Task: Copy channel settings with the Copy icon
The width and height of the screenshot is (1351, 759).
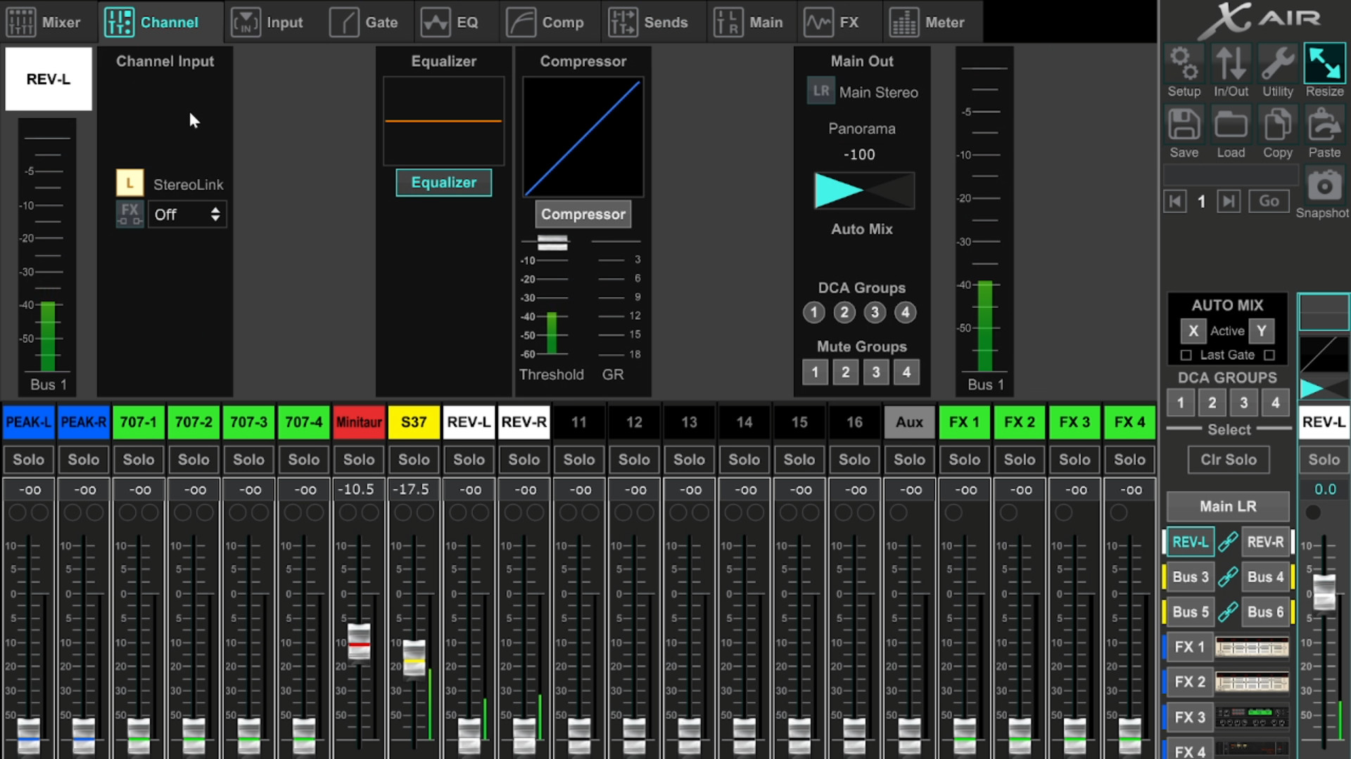Action: 1277,124
